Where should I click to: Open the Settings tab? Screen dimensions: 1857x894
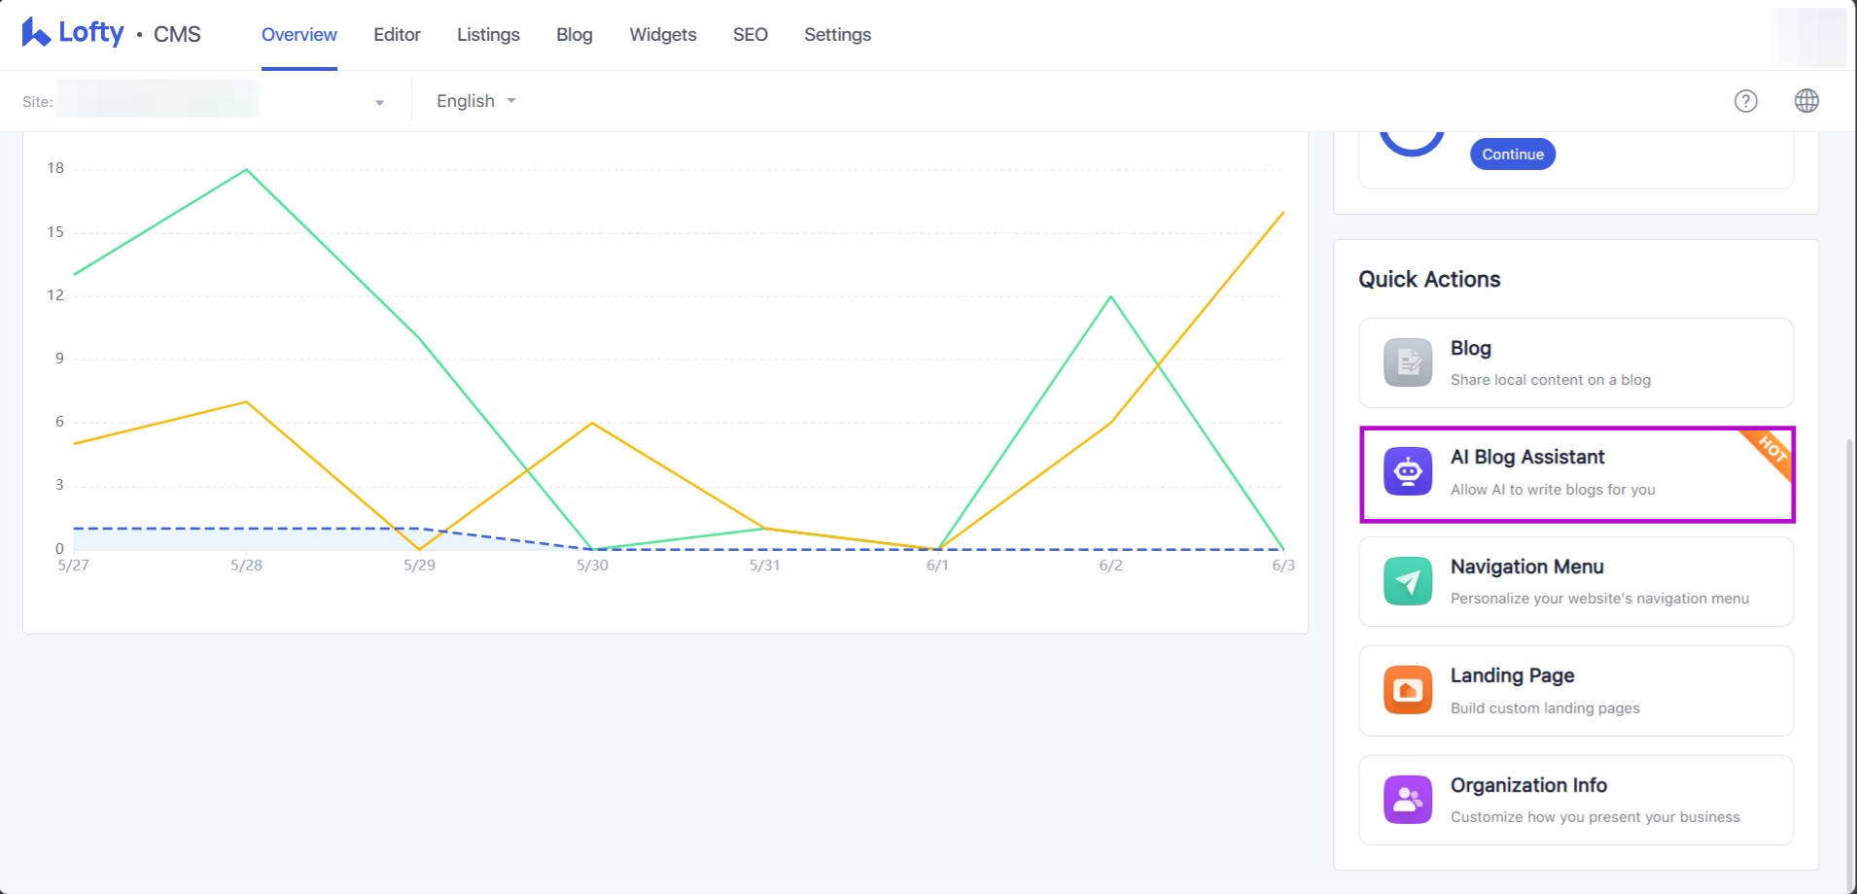837,35
